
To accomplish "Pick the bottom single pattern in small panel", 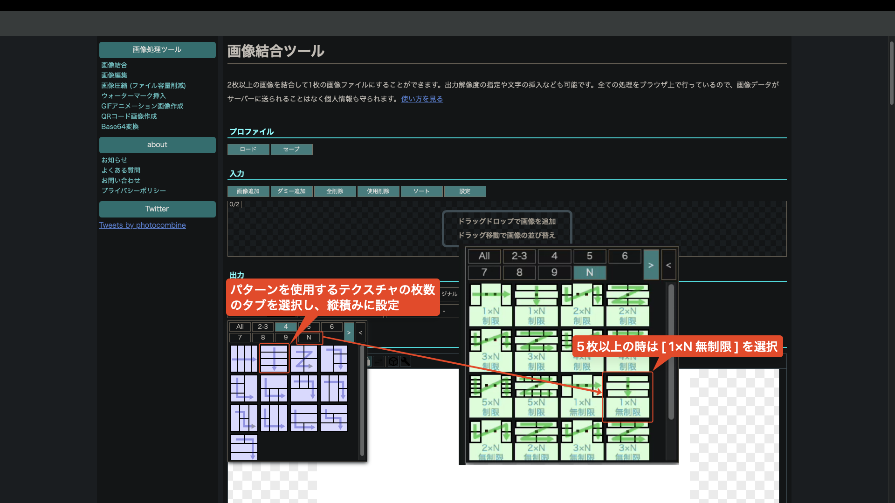I will coord(244,448).
